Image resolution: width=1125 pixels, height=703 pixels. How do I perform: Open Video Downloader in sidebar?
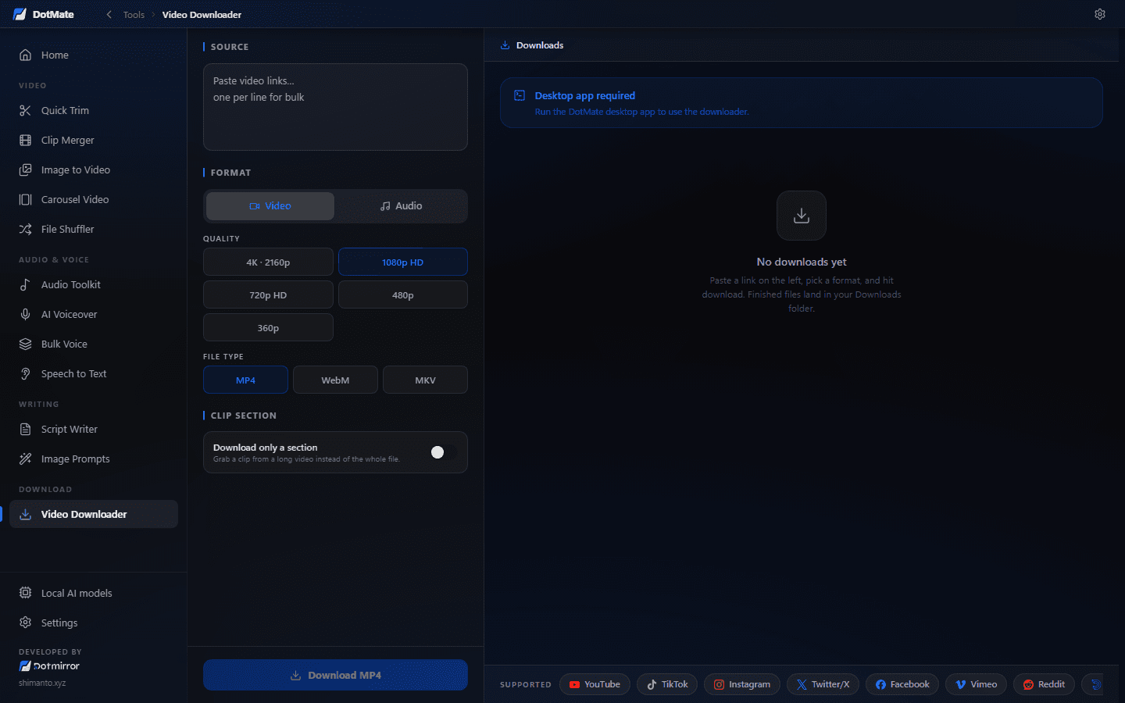pyautogui.click(x=94, y=514)
